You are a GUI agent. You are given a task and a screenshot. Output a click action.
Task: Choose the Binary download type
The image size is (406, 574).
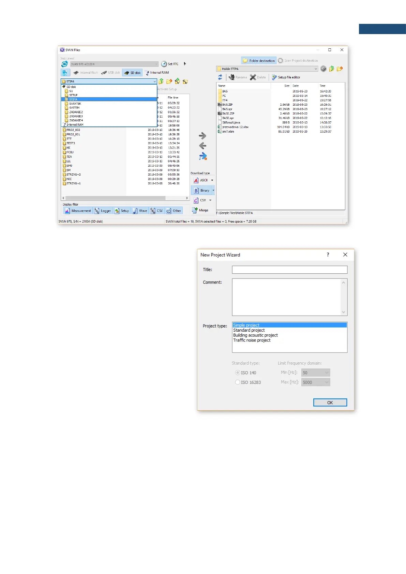(x=201, y=191)
